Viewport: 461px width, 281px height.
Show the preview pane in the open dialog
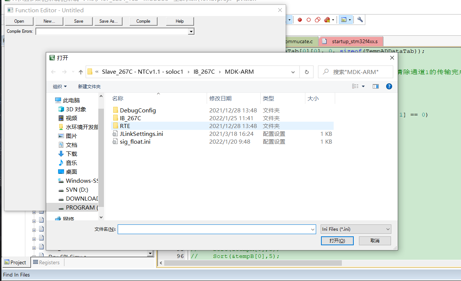click(376, 86)
